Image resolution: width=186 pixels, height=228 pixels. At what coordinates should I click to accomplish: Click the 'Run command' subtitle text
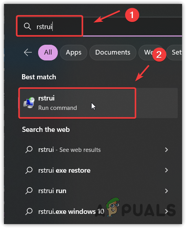point(57,108)
